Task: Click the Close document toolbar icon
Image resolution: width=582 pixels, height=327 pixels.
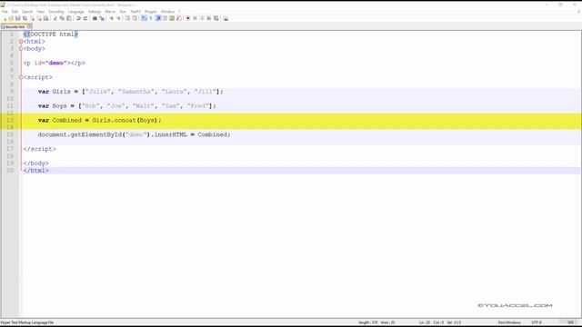Action: (x=33, y=18)
